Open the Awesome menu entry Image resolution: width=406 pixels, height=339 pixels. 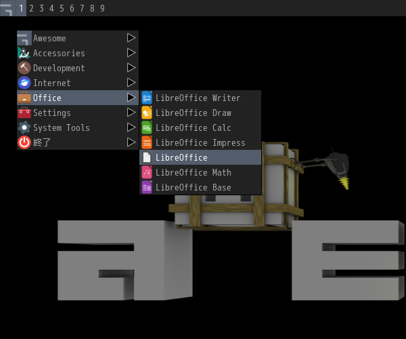(x=78, y=38)
